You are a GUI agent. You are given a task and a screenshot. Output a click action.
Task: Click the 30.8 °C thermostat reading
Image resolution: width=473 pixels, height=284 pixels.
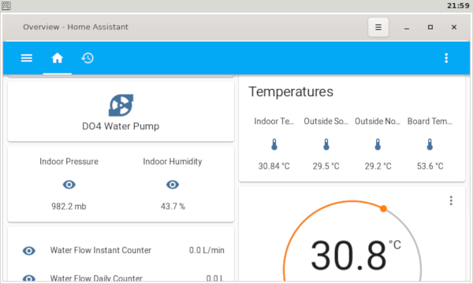[356, 255]
